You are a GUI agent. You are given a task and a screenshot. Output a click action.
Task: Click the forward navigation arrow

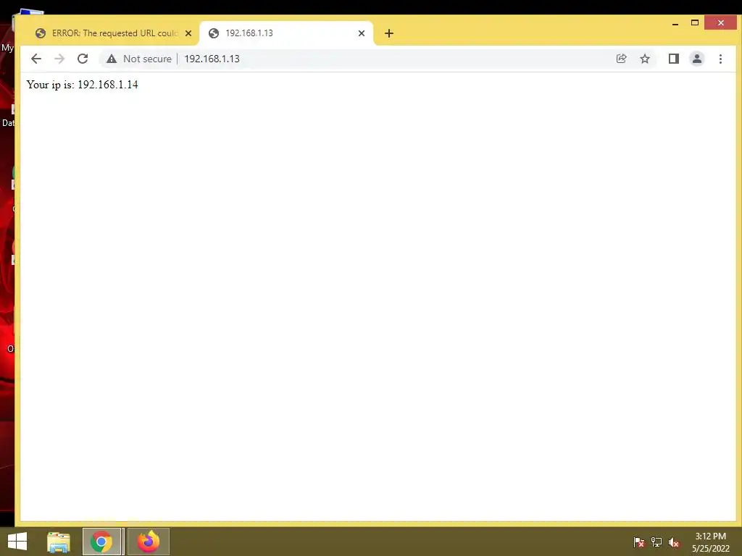coord(59,59)
